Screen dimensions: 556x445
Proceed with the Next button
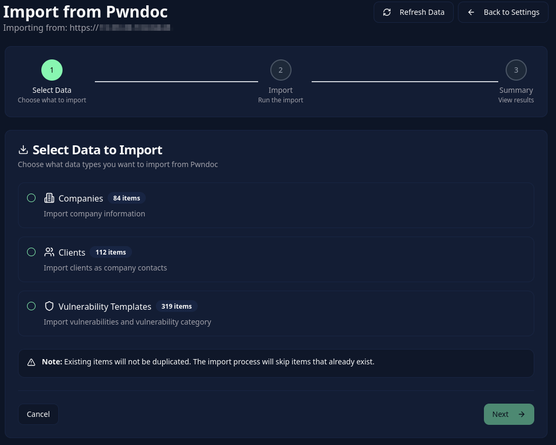509,414
